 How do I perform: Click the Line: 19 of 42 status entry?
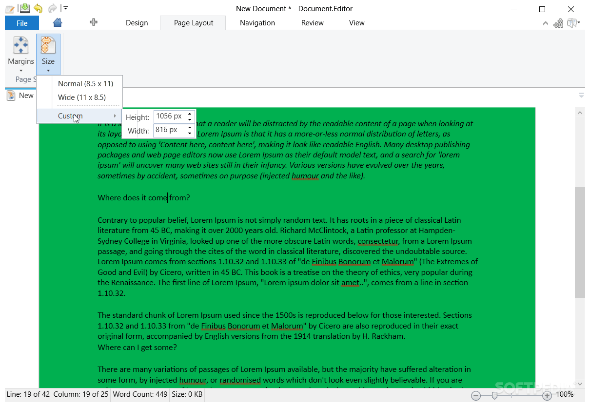pos(28,394)
